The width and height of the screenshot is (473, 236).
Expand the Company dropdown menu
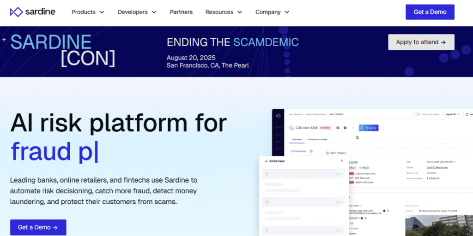272,12
